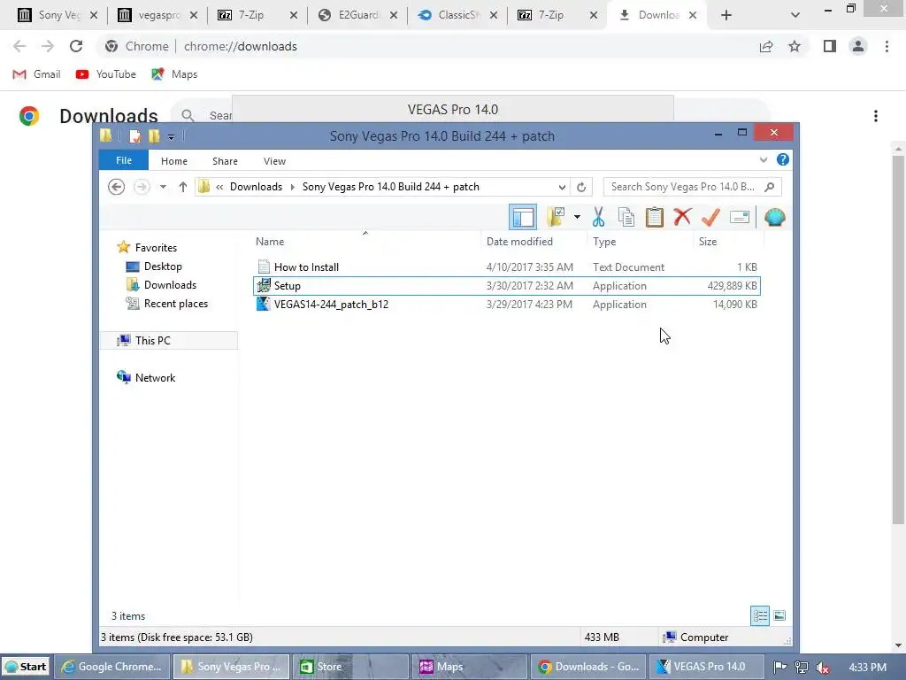The image size is (906, 680).
Task: Open a new Chrome tab
Action: click(x=726, y=15)
